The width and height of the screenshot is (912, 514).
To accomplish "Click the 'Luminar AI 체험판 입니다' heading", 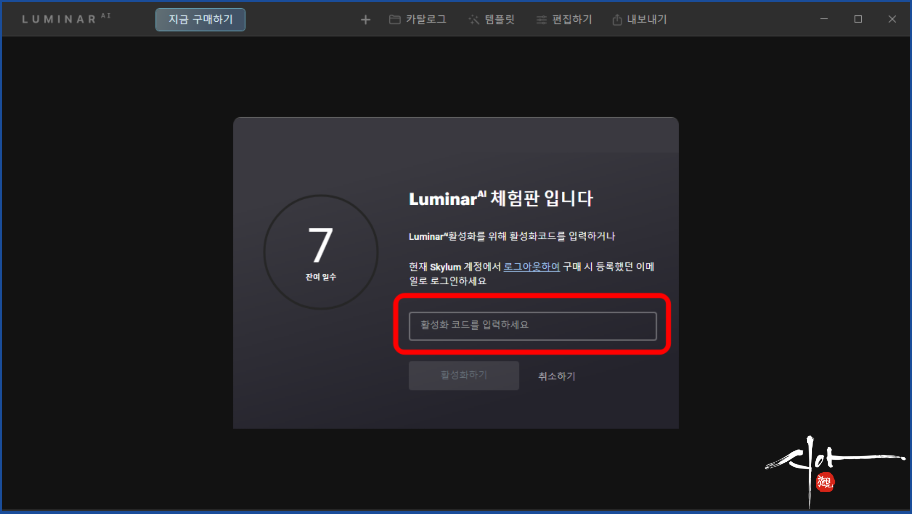I will coord(501,198).
